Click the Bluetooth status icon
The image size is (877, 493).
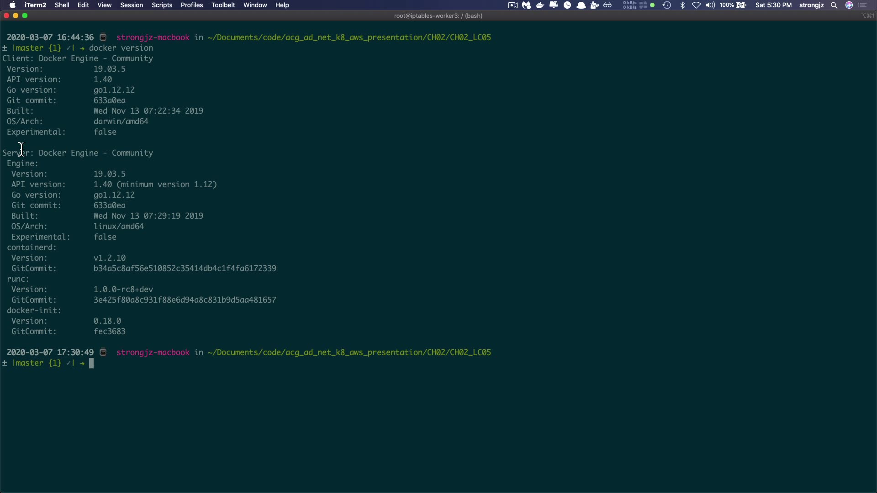(x=683, y=5)
